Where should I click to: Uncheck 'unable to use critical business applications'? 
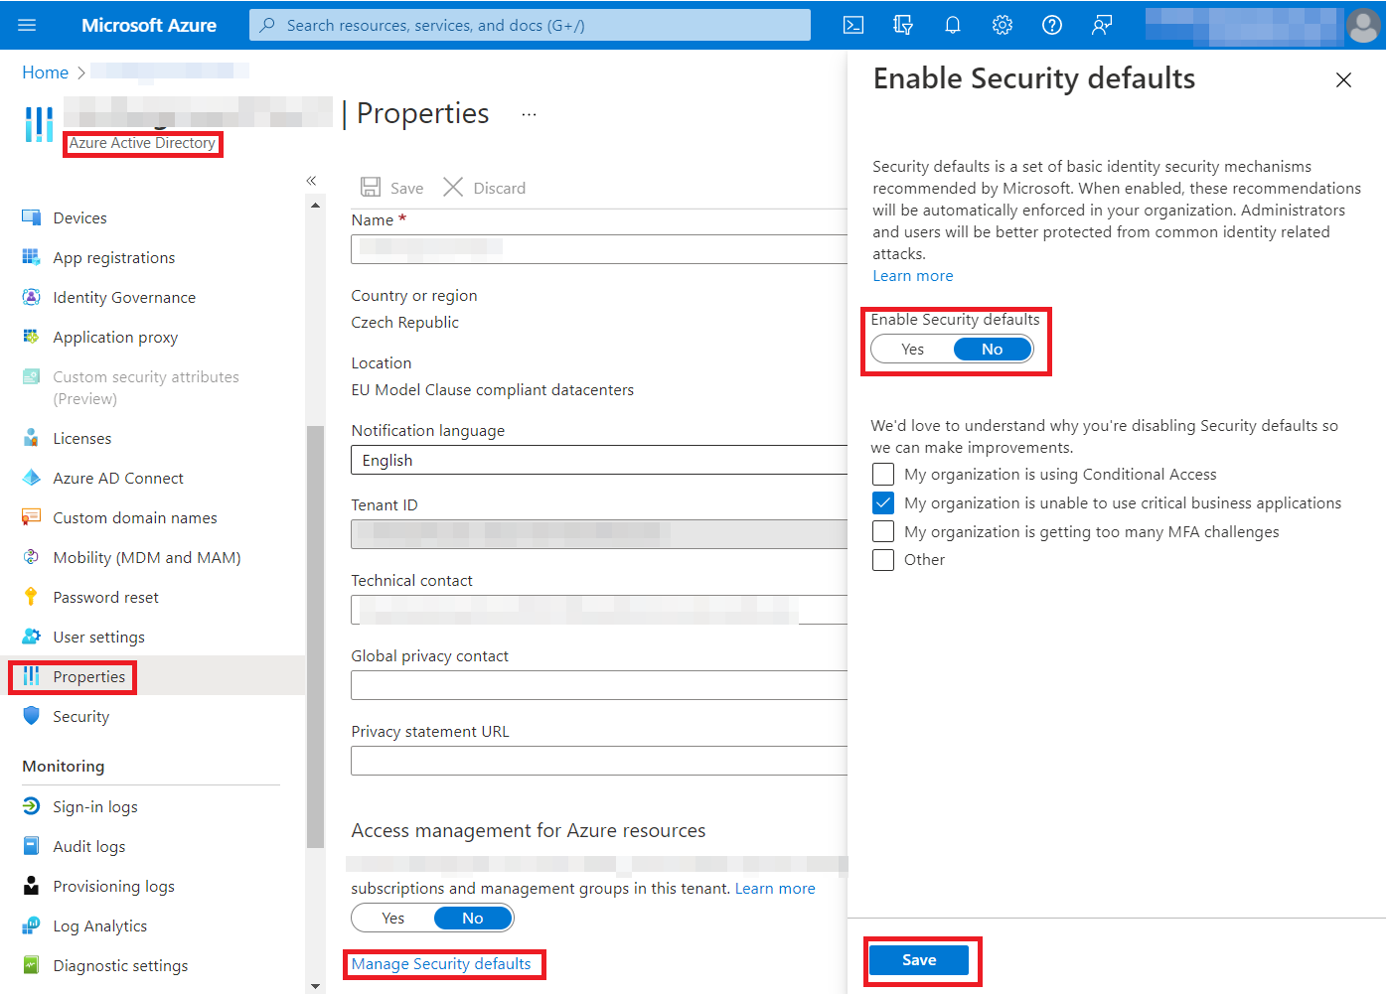(883, 503)
